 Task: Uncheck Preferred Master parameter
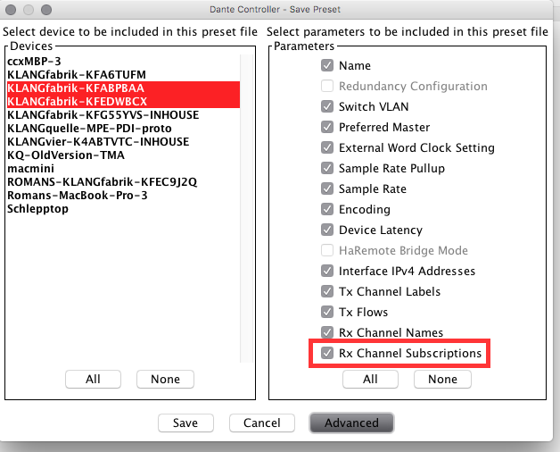click(x=327, y=127)
